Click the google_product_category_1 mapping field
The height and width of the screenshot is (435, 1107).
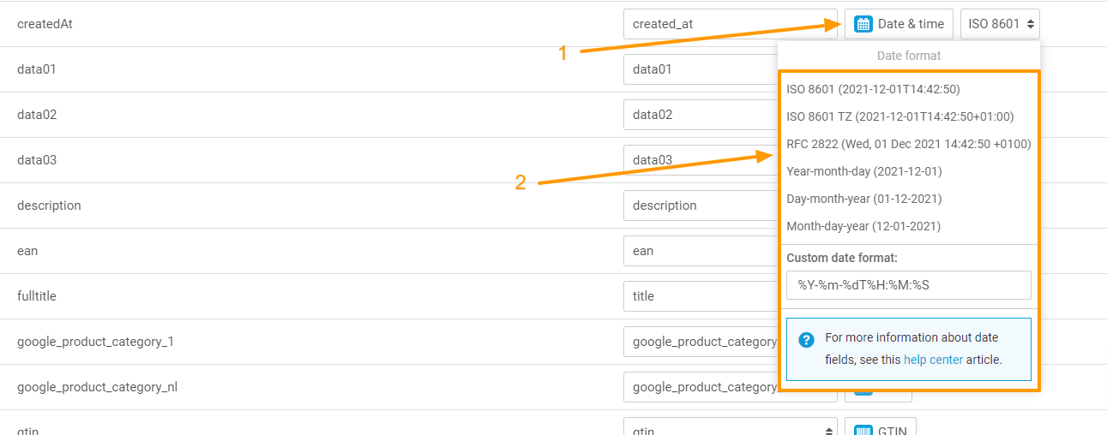[700, 342]
